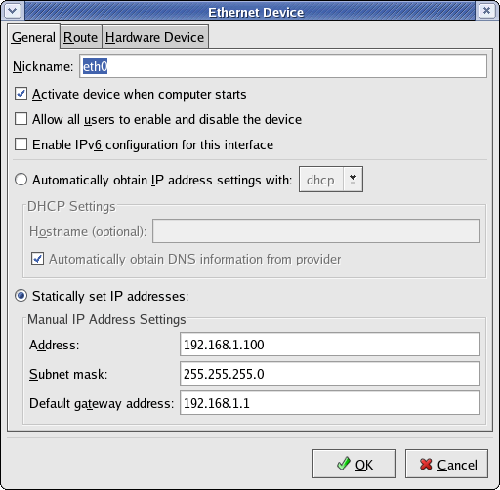Select Automatically obtain IP address settings radio
500x490 pixels.
coord(21,180)
